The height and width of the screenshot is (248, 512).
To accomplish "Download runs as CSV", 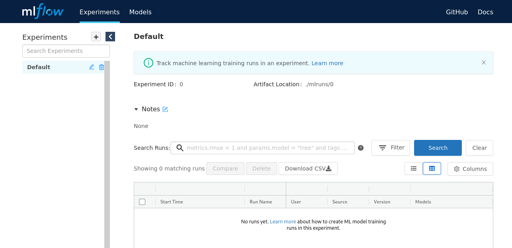I will (x=308, y=169).
